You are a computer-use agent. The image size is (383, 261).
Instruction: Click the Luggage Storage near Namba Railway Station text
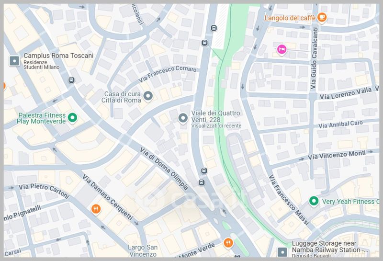click(x=330, y=247)
